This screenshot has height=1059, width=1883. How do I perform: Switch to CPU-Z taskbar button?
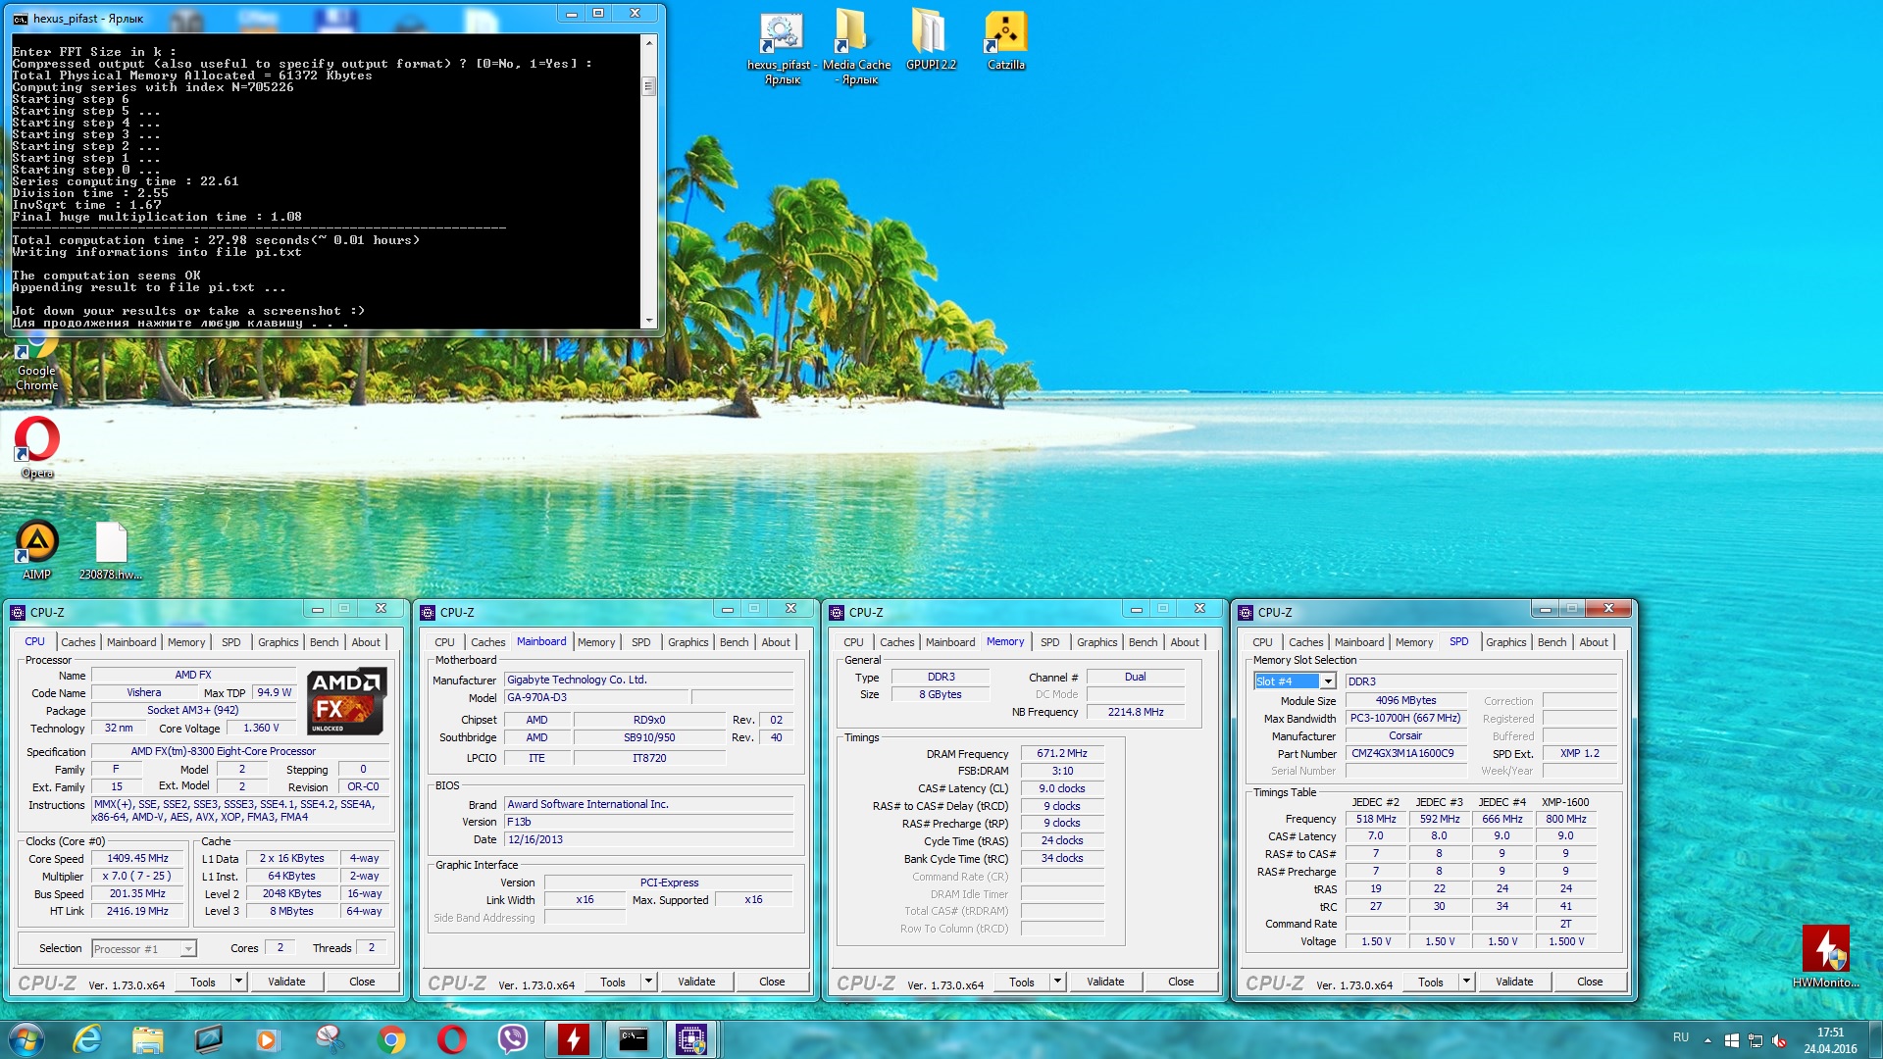(x=691, y=1039)
